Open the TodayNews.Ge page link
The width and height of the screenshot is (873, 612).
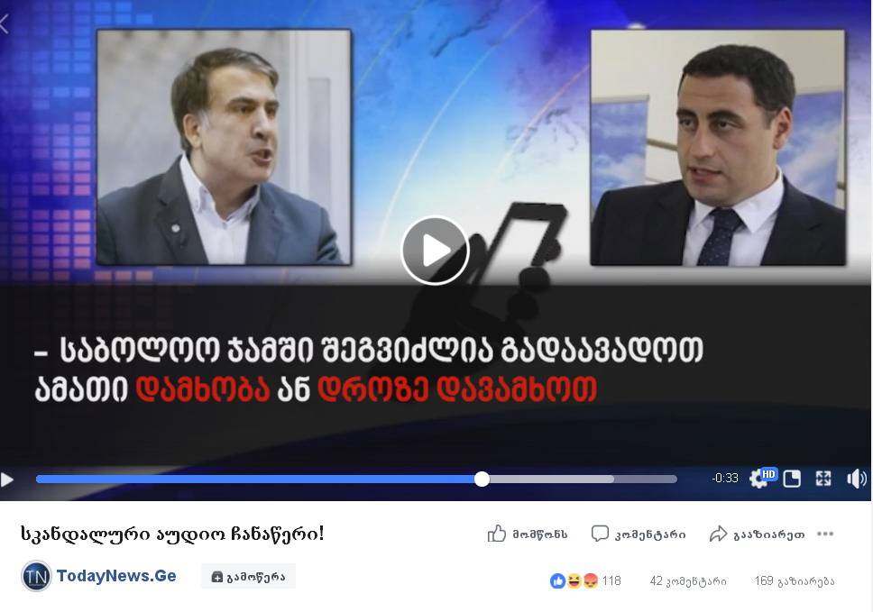pyautogui.click(x=116, y=576)
